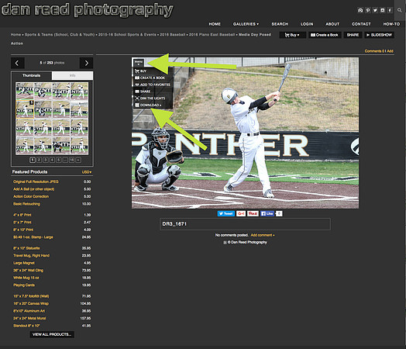Open How-To navigation link
This screenshot has width=406, height=349.
[391, 24]
